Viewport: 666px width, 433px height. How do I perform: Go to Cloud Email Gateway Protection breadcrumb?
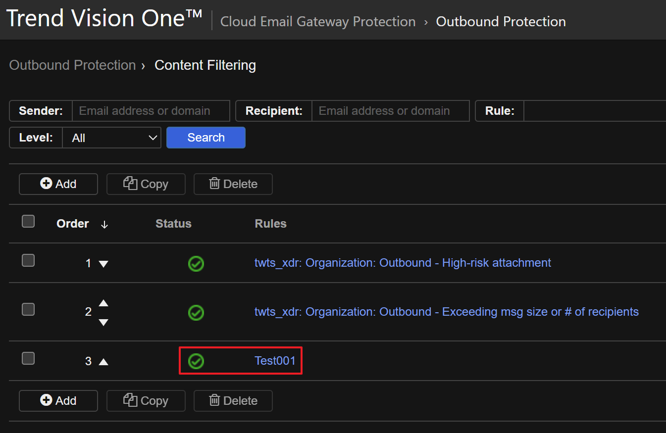pyautogui.click(x=317, y=22)
